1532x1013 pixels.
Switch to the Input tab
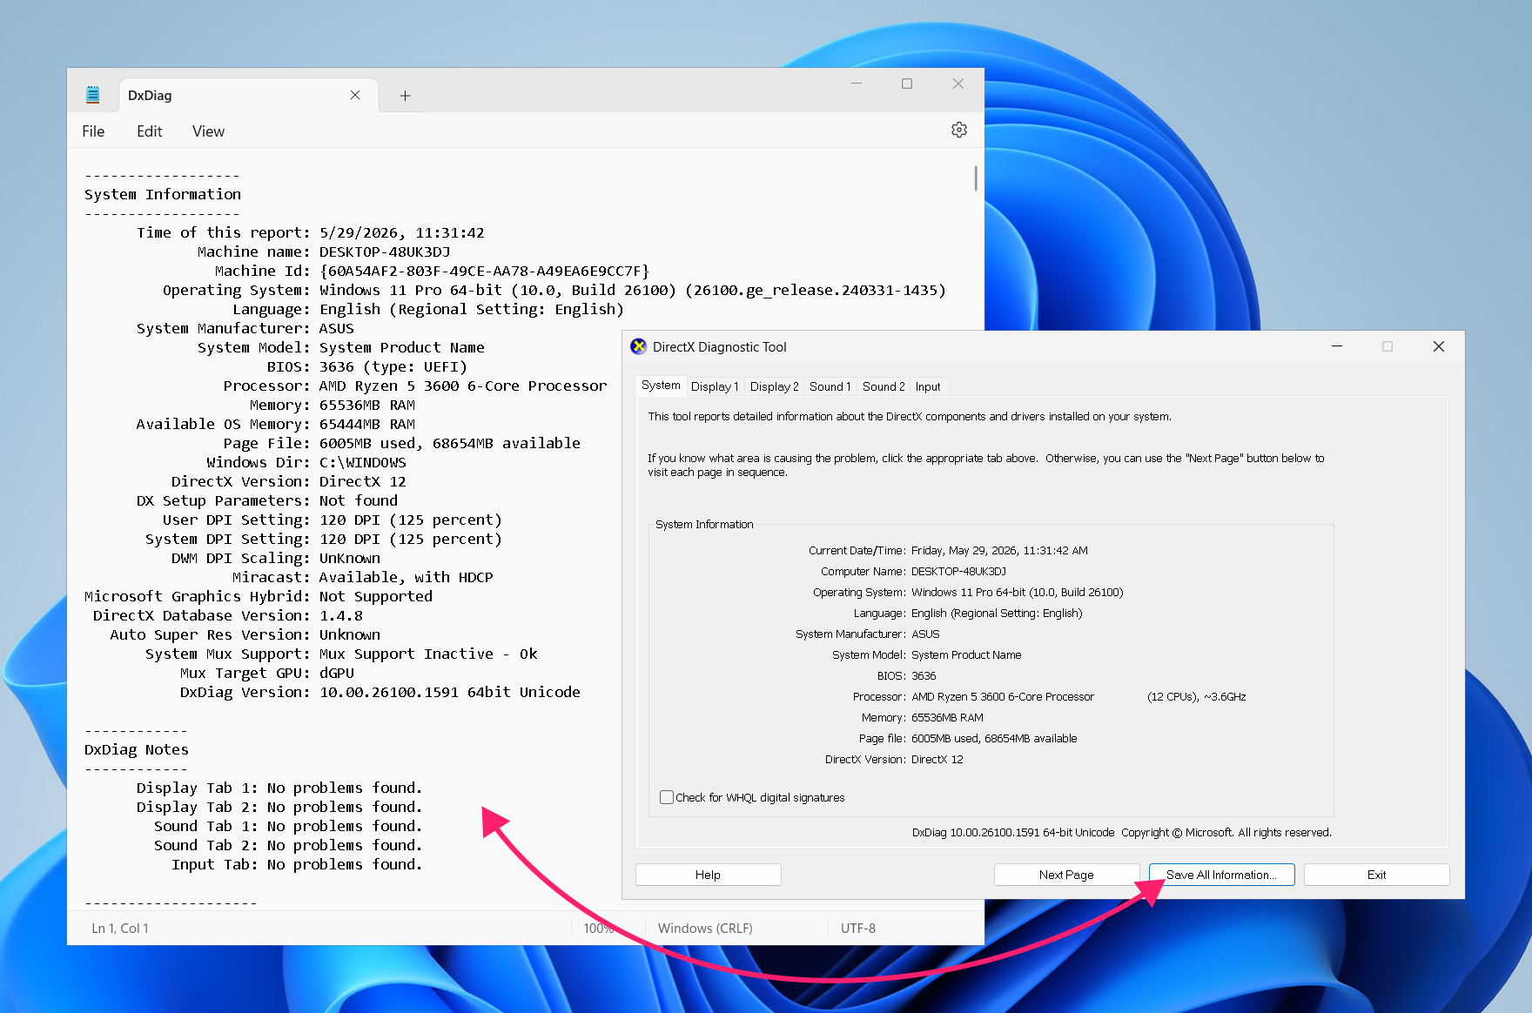pyautogui.click(x=928, y=386)
